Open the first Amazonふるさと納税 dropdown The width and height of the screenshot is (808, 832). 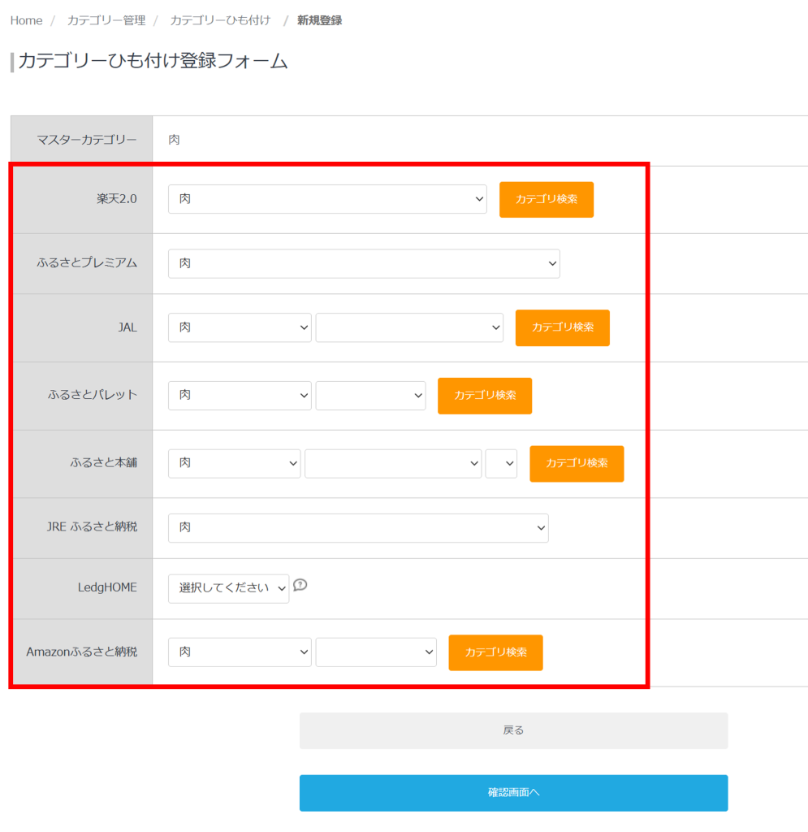click(239, 652)
